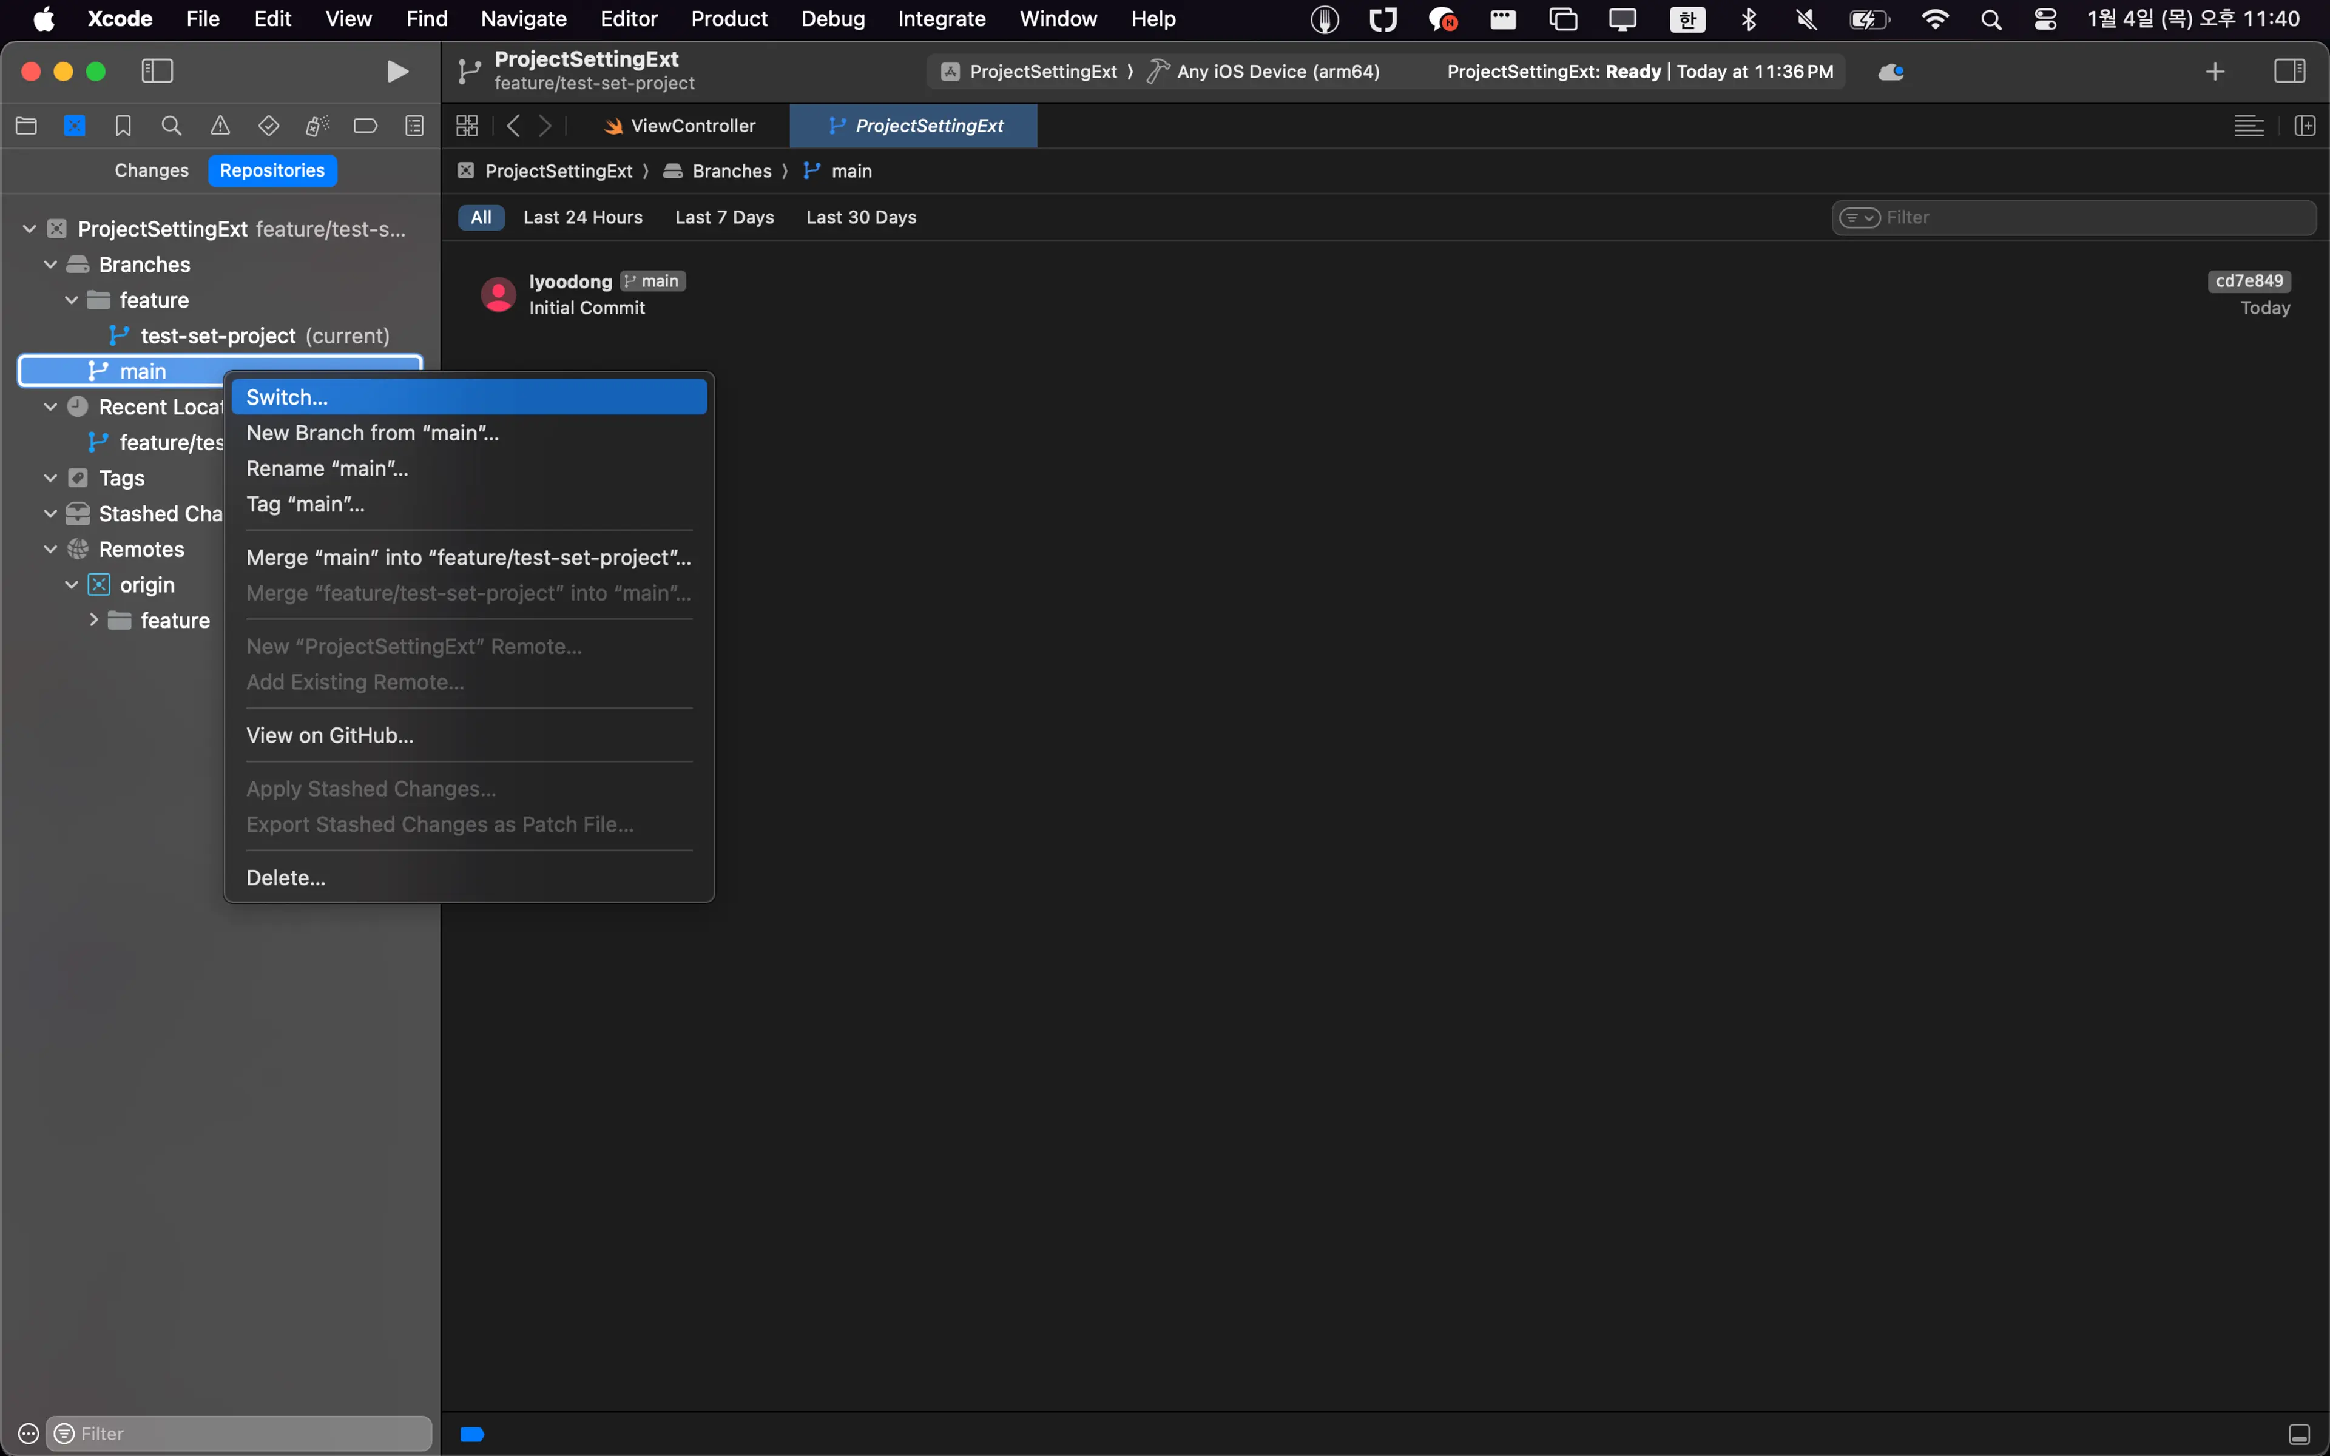Select the Initial Commit row by lyoodong
Viewport: 2330px width, 1456px height.
[1385, 295]
